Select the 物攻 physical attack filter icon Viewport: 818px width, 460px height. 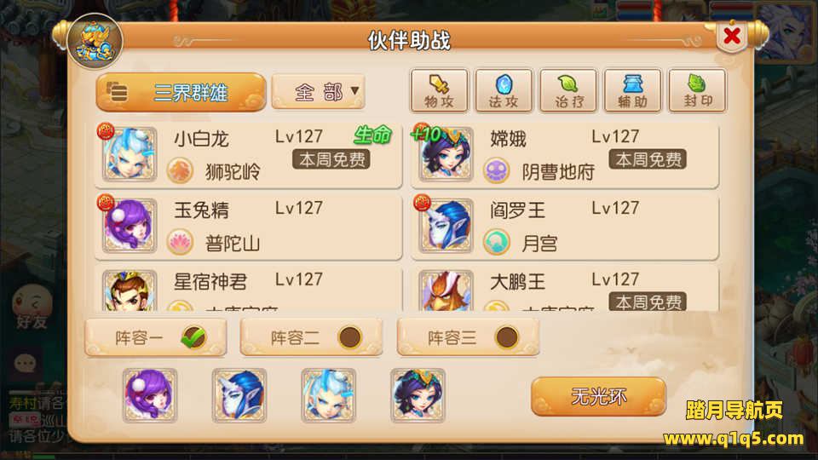[x=439, y=91]
